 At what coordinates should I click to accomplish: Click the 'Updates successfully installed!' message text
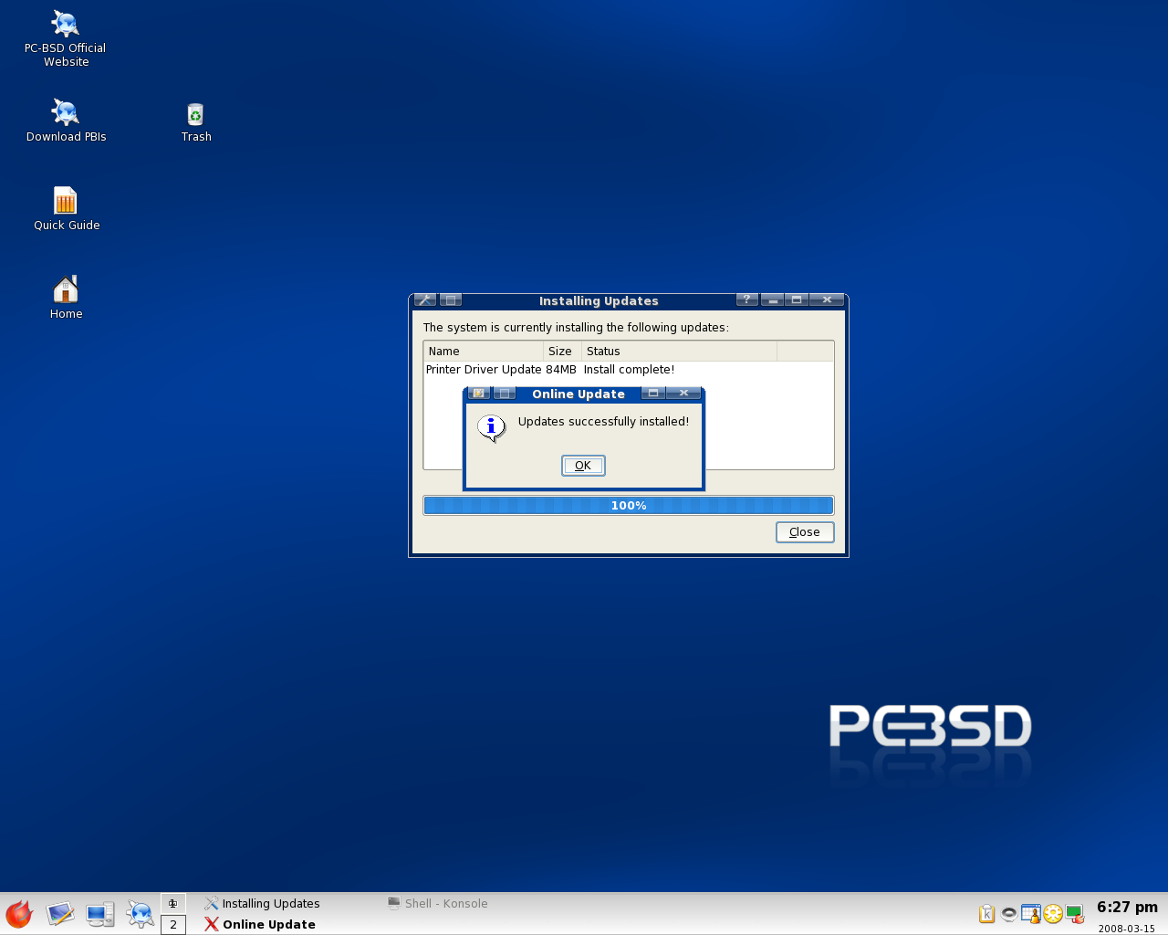tap(603, 422)
